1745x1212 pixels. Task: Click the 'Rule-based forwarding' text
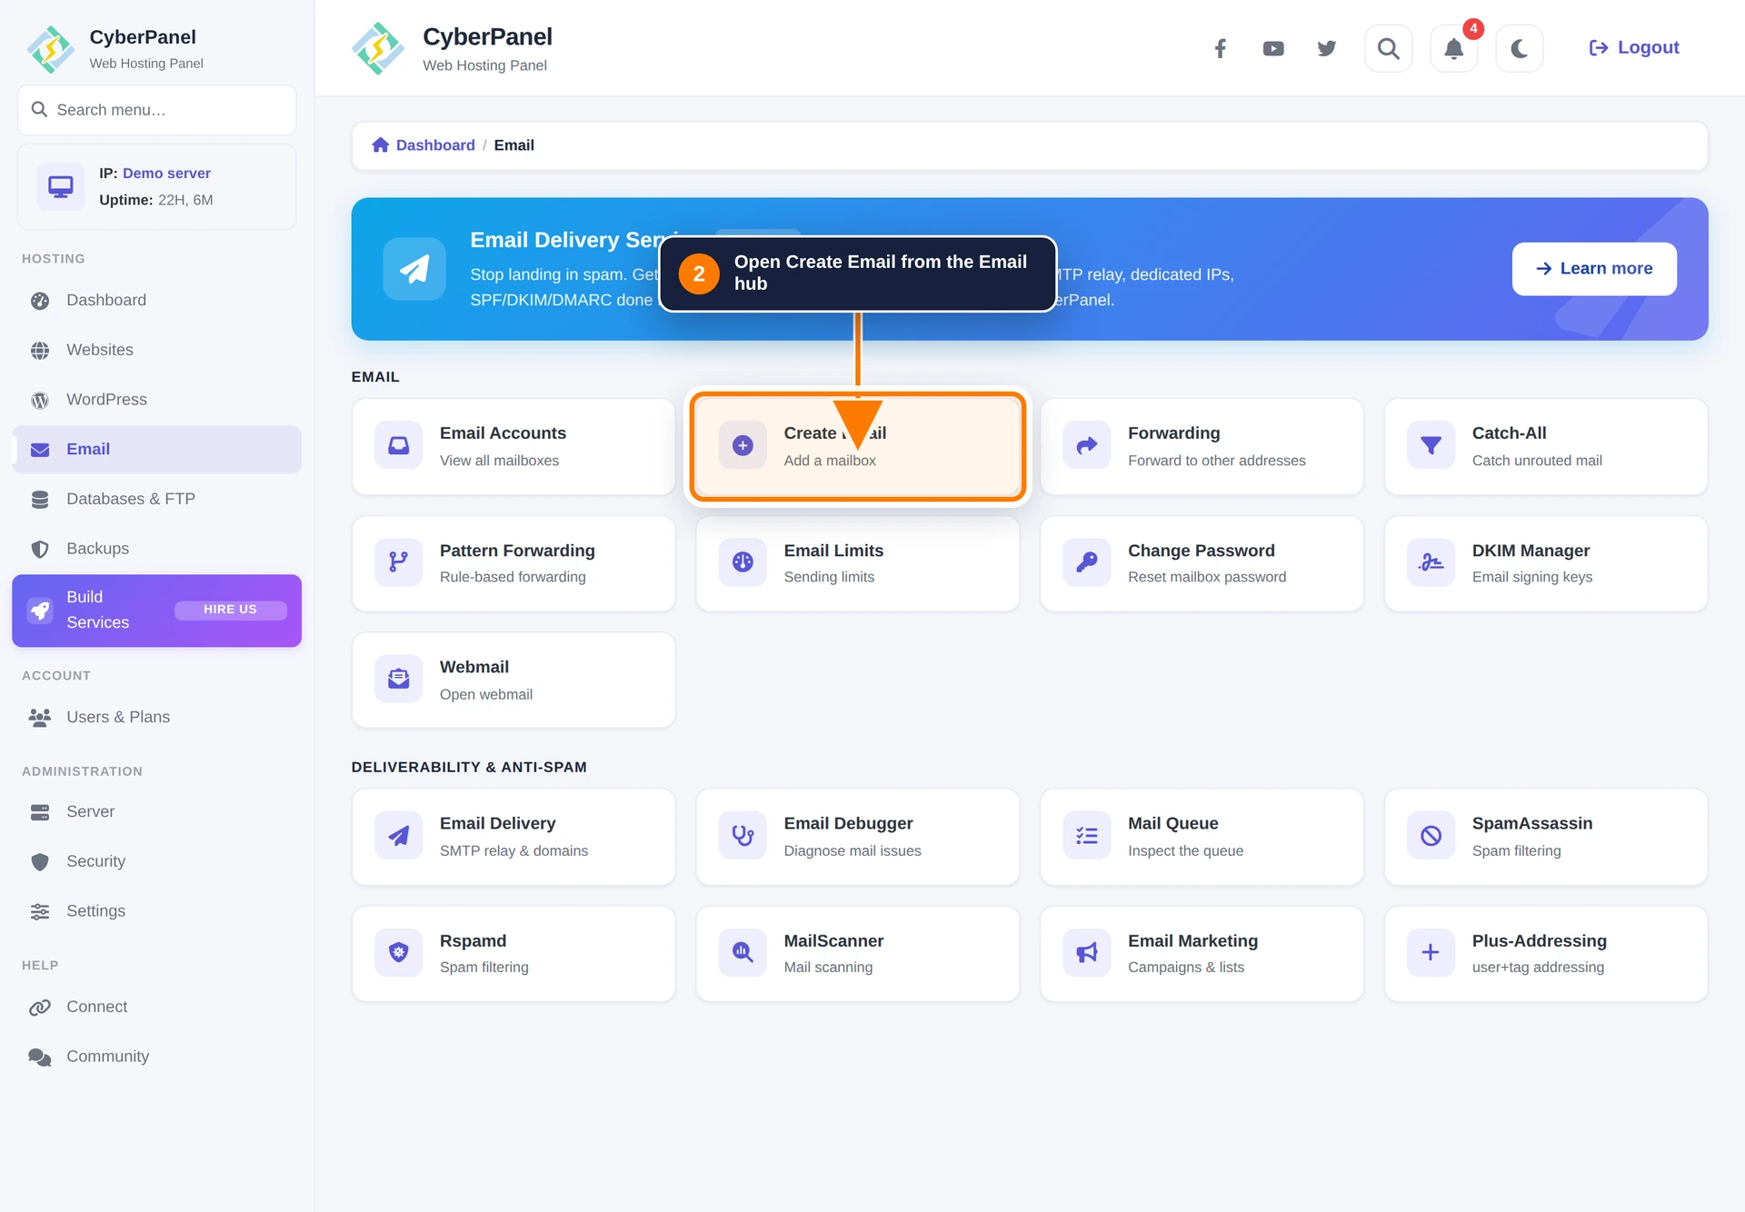(513, 577)
